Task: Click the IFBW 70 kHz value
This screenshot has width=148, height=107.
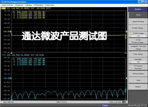Action: point(62,102)
